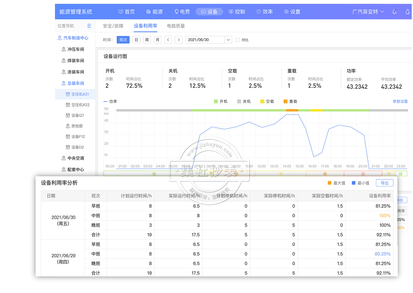Image resolution: width=413 pixels, height=293 pixels.
Task: Open 质检部 location in sidebar
Action: [77, 126]
